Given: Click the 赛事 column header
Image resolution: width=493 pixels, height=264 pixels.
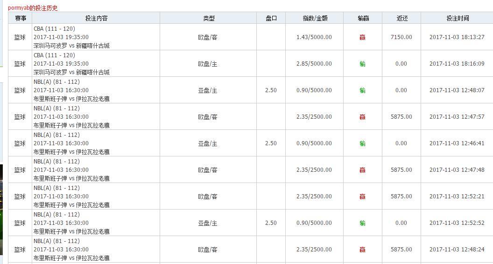Looking at the screenshot, I should point(20,19).
